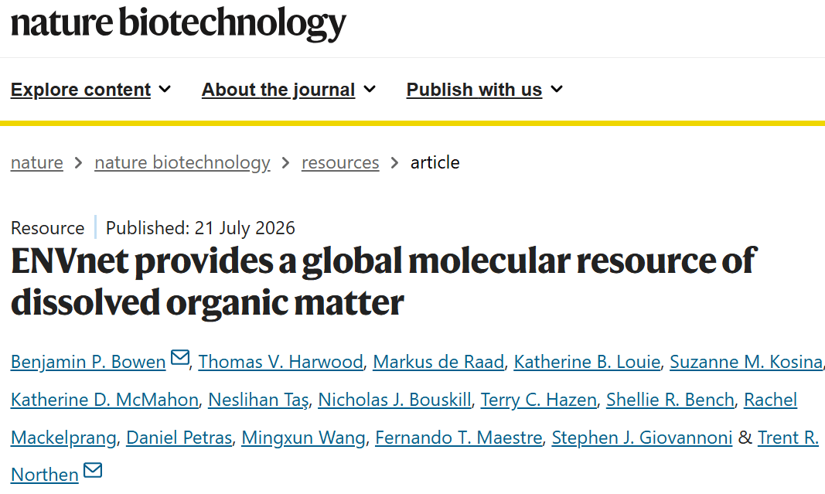The height and width of the screenshot is (494, 825).
Task: Navigate to the resources breadcrumb
Action: 340,162
